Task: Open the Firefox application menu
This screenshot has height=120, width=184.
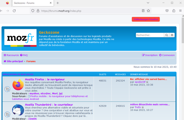Action: pos(181,11)
